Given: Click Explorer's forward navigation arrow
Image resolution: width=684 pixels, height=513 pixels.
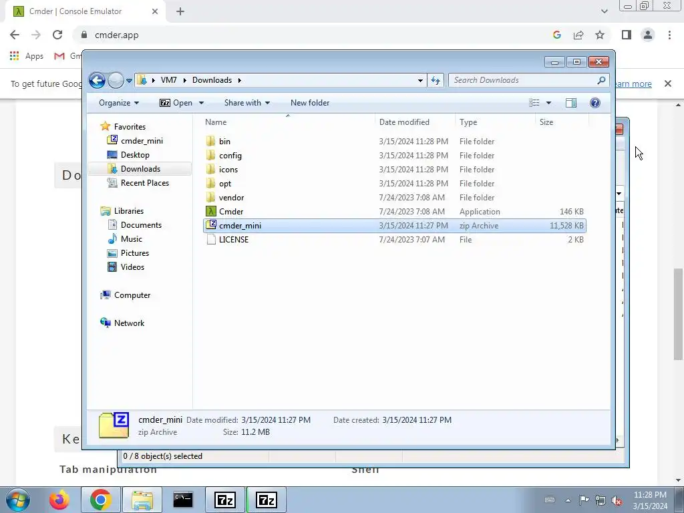Looking at the screenshot, I should click(x=116, y=80).
